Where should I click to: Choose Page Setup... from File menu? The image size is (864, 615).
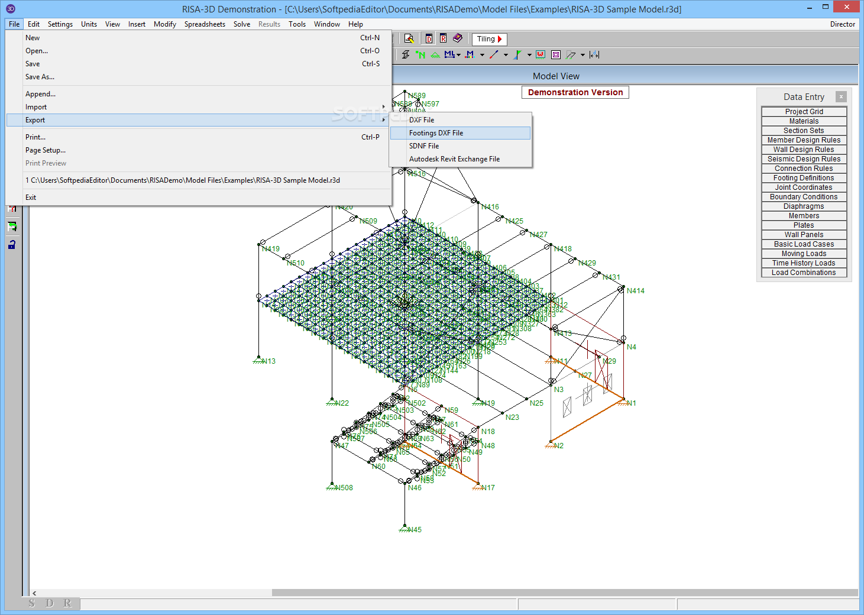pyautogui.click(x=199, y=150)
